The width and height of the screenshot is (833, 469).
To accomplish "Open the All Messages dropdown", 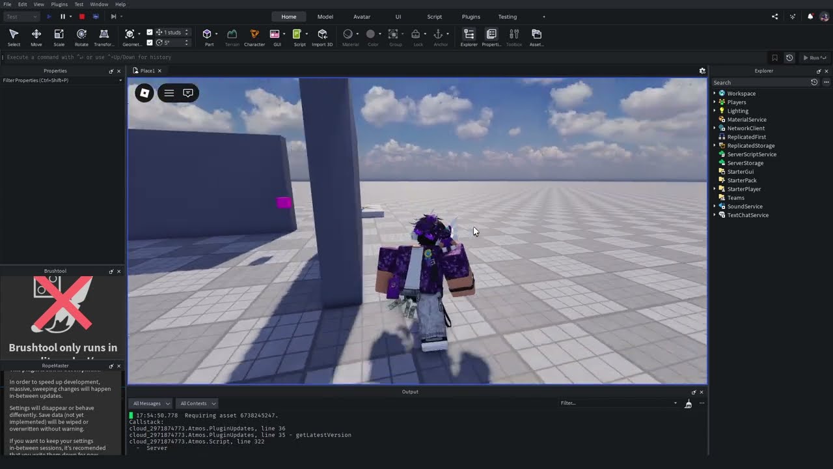I will pos(150,403).
